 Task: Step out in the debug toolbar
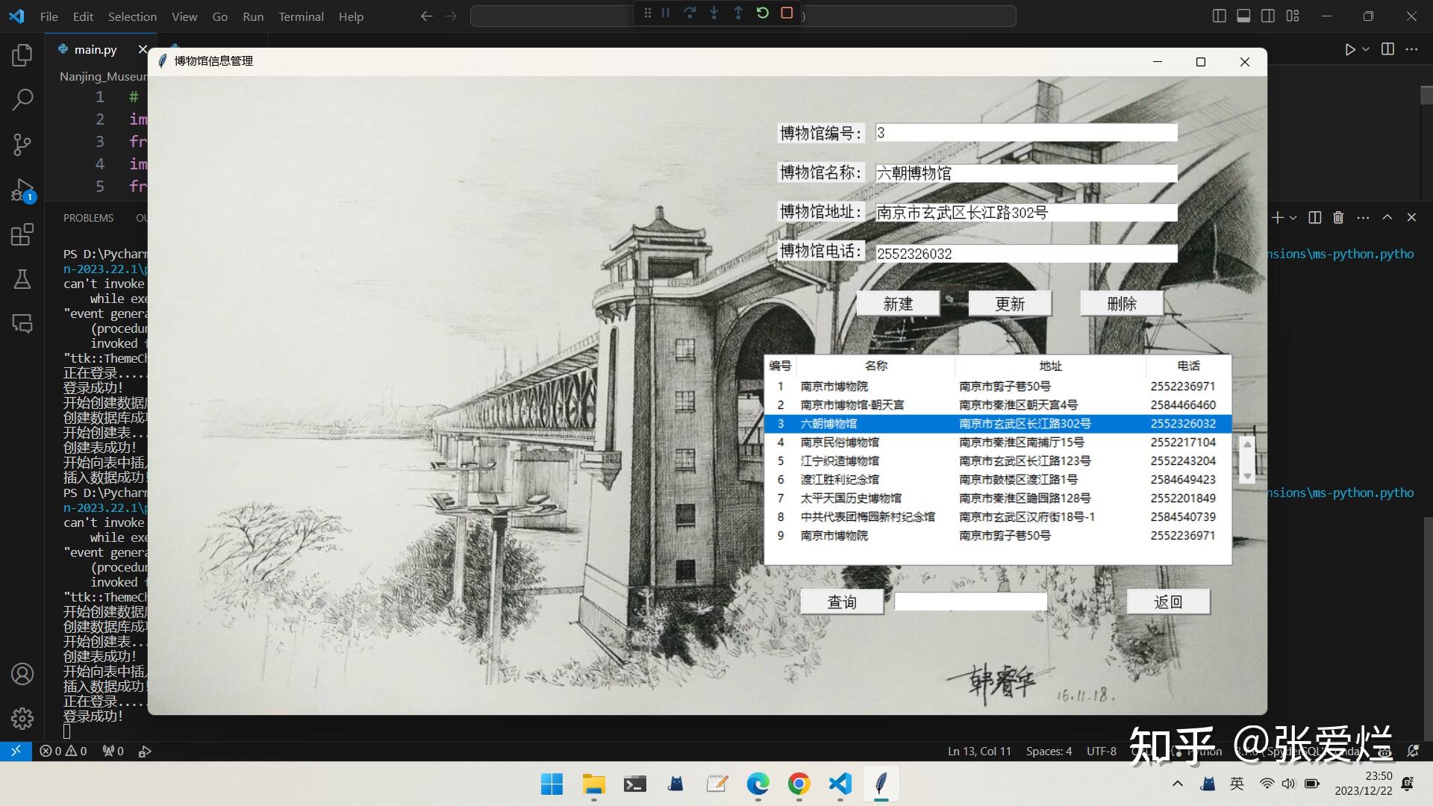click(x=738, y=13)
